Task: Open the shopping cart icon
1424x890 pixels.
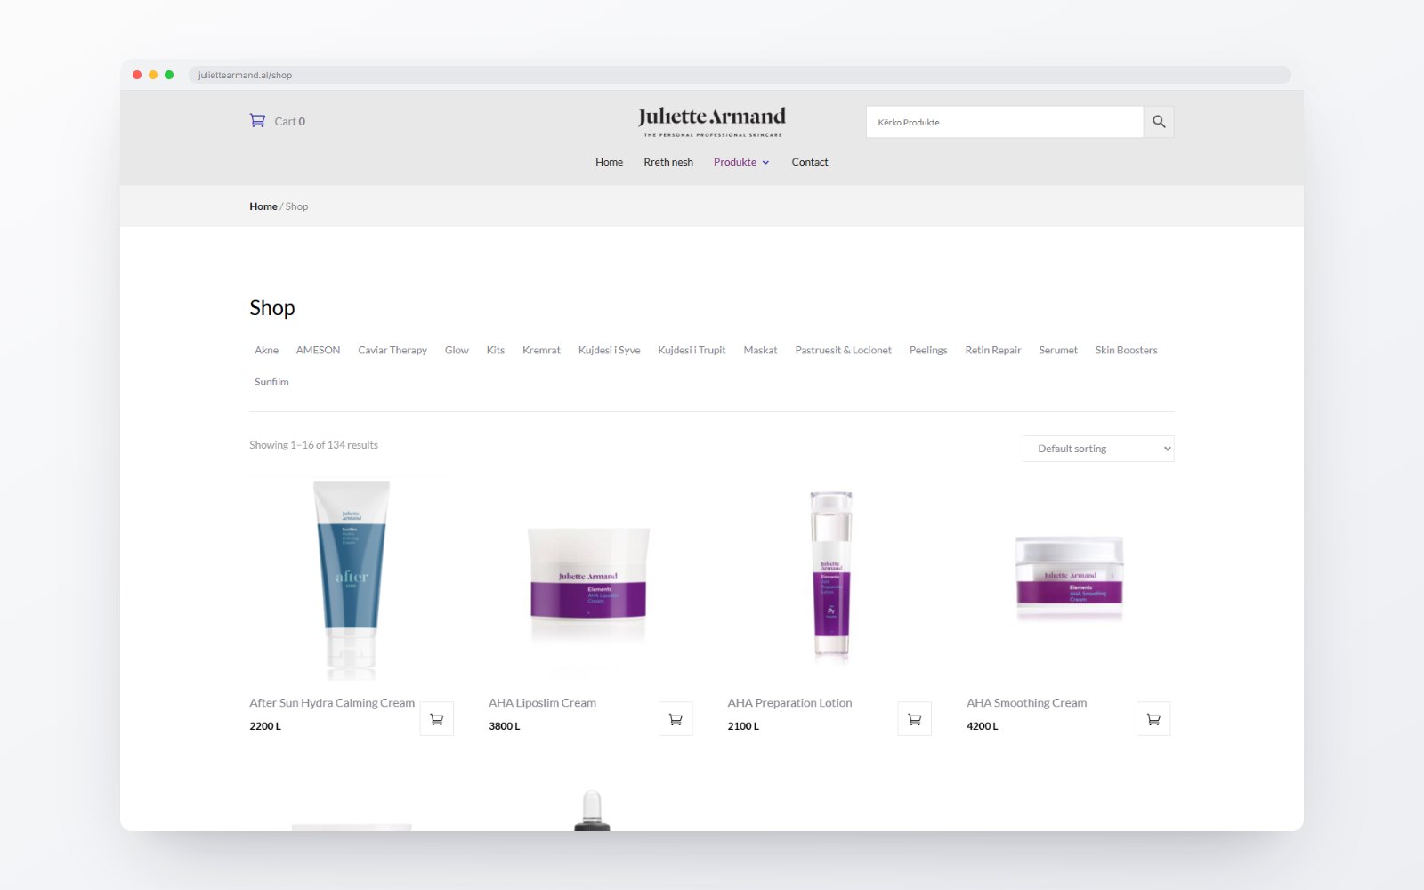Action: pyautogui.click(x=257, y=121)
